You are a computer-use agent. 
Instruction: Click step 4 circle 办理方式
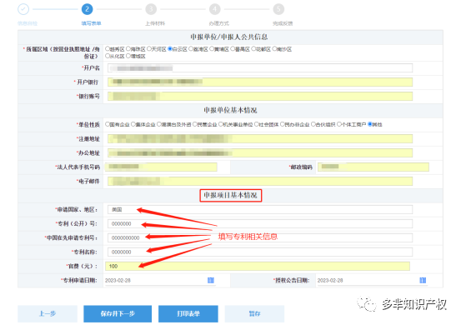click(x=214, y=9)
